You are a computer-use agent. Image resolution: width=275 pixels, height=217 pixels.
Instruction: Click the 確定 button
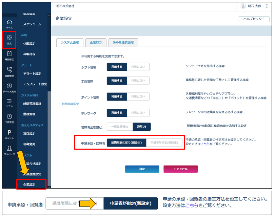(x=142, y=169)
